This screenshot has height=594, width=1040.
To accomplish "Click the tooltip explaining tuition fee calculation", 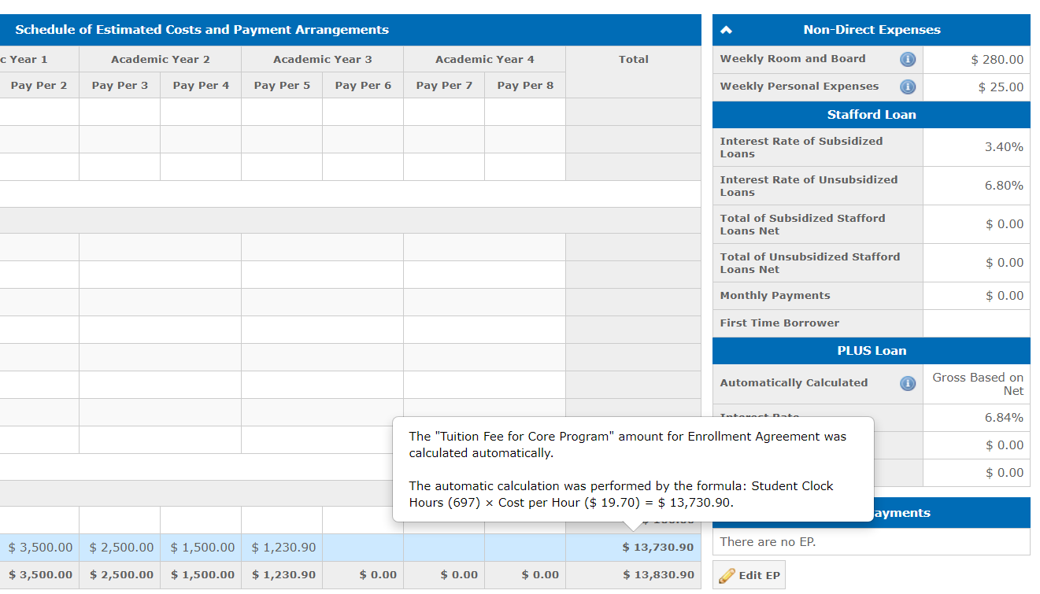I will coord(633,469).
